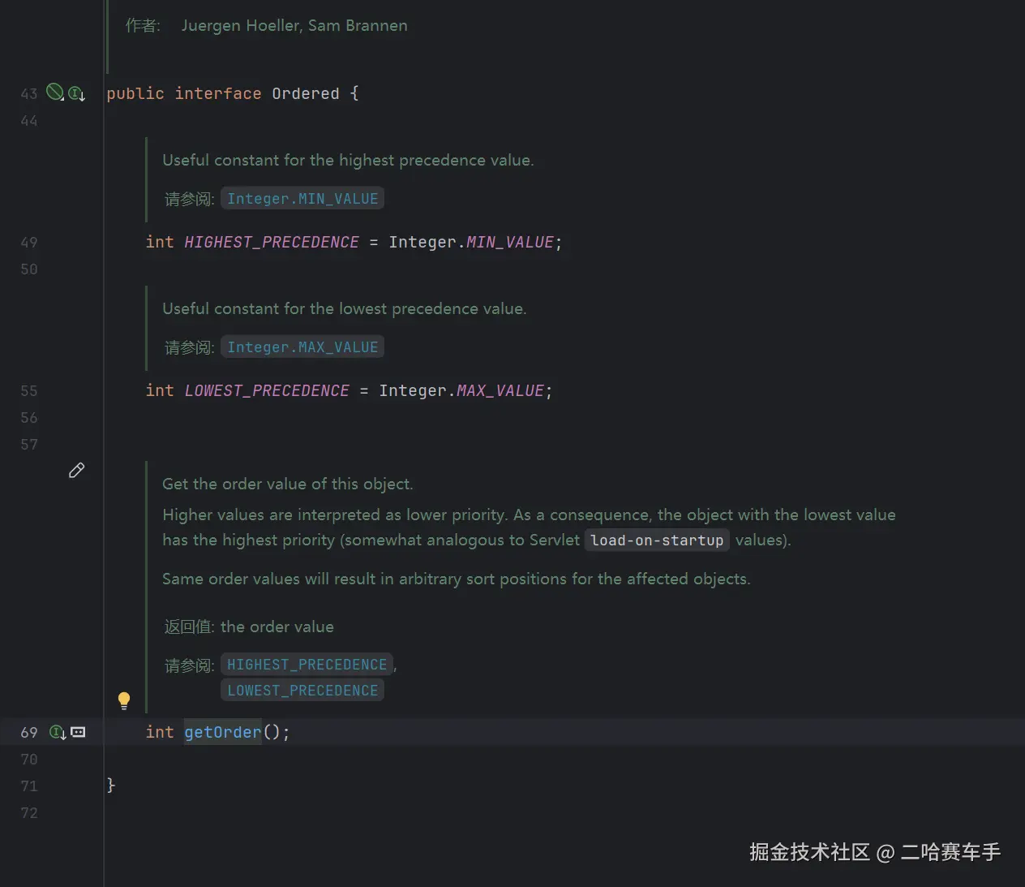
Task: Click the Ordered interface name
Action: (306, 93)
